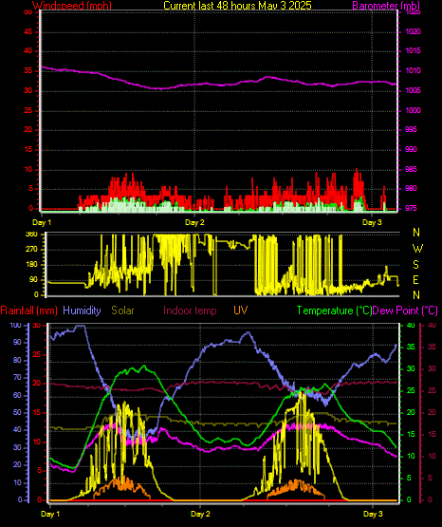Click the 270 degree wind direction tick

point(31,250)
